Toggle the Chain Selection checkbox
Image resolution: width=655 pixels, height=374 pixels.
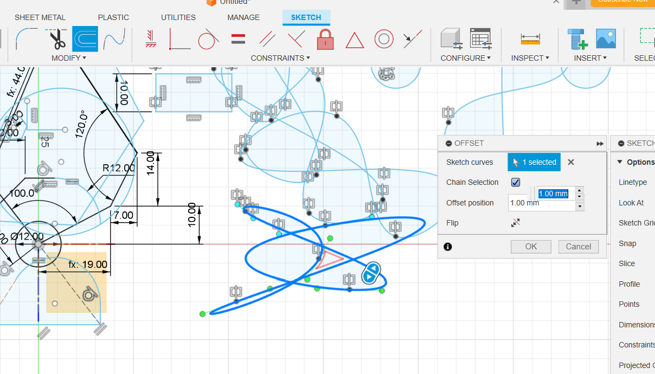(516, 182)
